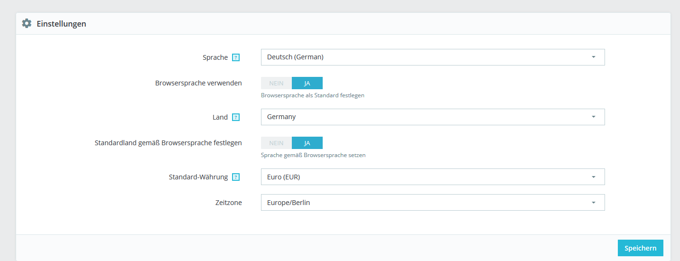This screenshot has height=261, width=680.
Task: Click the Browsersprache verwenden label
Action: tap(198, 83)
